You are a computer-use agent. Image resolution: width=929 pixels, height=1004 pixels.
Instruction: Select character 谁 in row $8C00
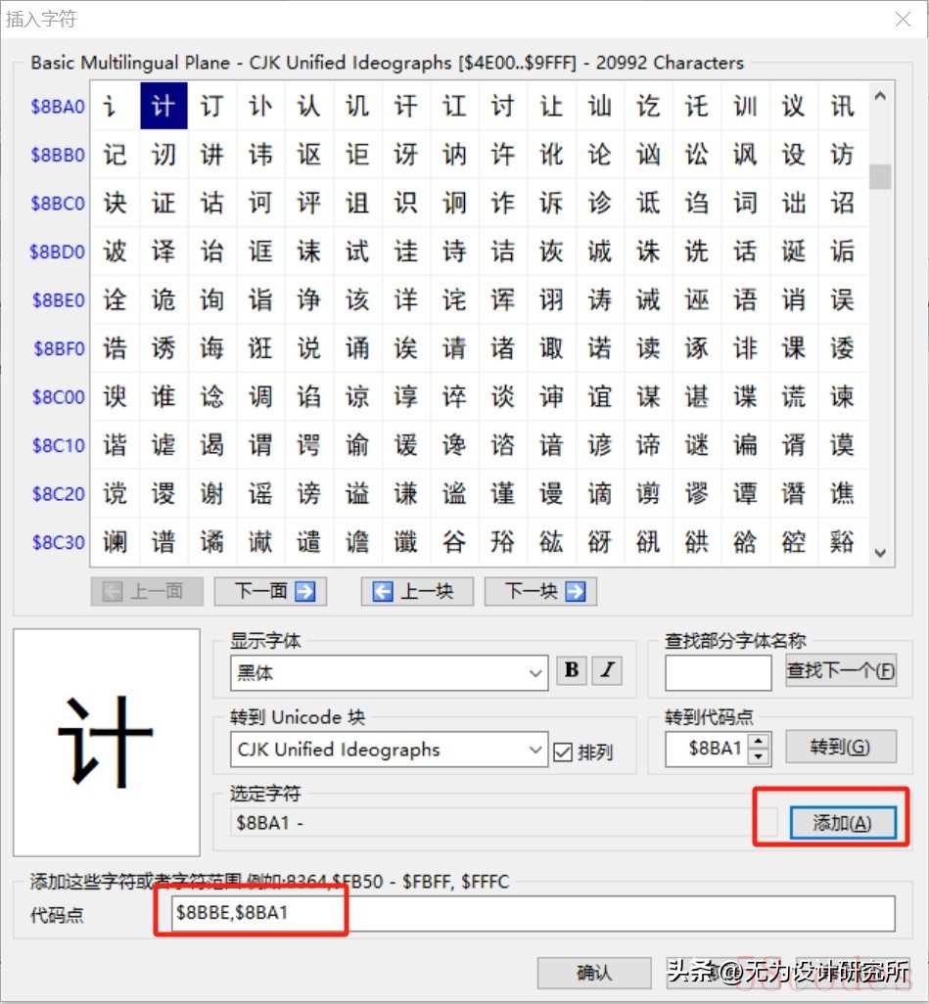[x=163, y=397]
